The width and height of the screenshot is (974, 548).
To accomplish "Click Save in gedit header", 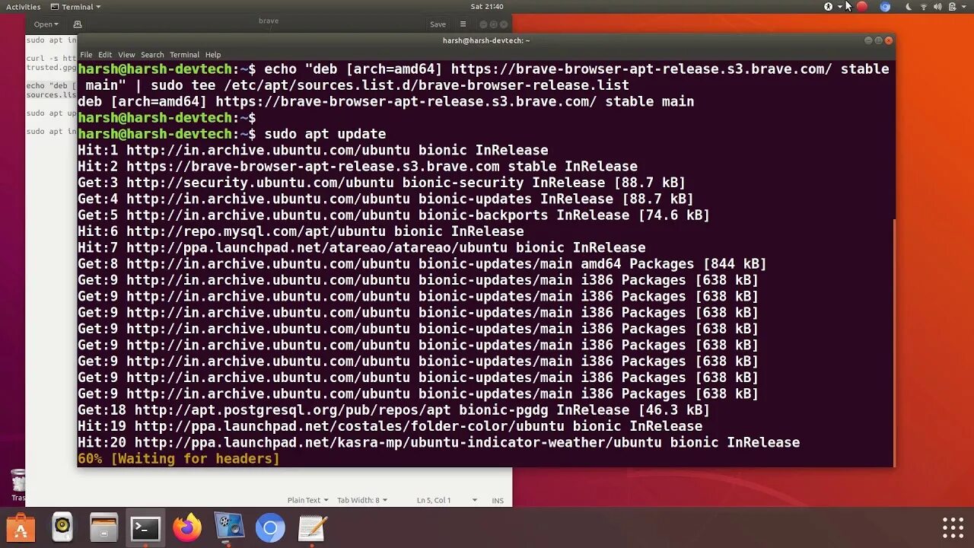I will click(x=438, y=24).
